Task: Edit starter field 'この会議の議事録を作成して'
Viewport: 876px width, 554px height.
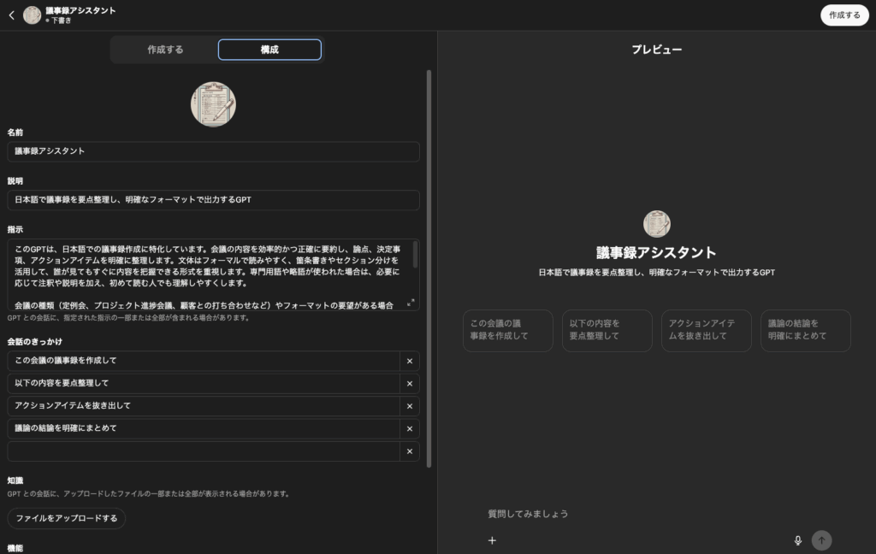Action: (x=204, y=361)
